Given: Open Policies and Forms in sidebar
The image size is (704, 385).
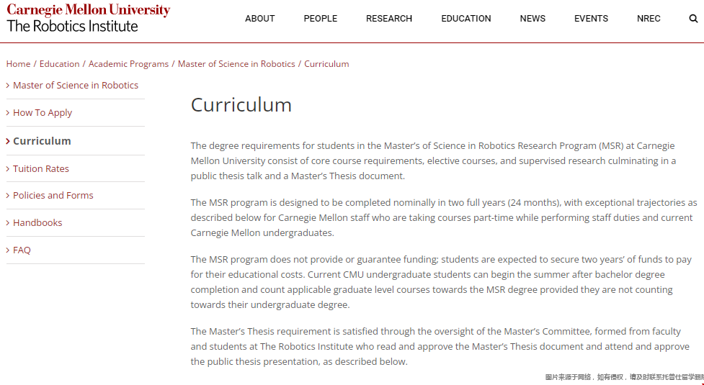Looking at the screenshot, I should (x=53, y=195).
